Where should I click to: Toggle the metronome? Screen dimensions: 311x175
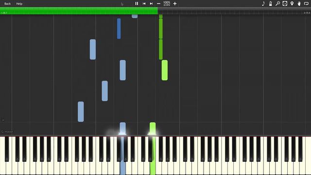(x=270, y=3)
